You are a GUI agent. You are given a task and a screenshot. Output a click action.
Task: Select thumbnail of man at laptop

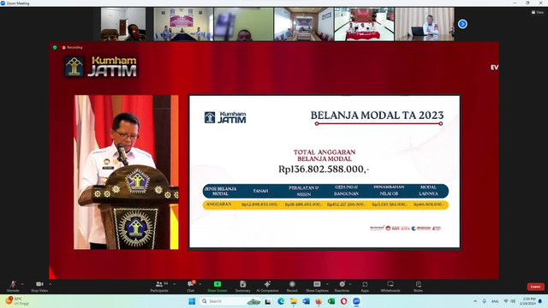425,24
